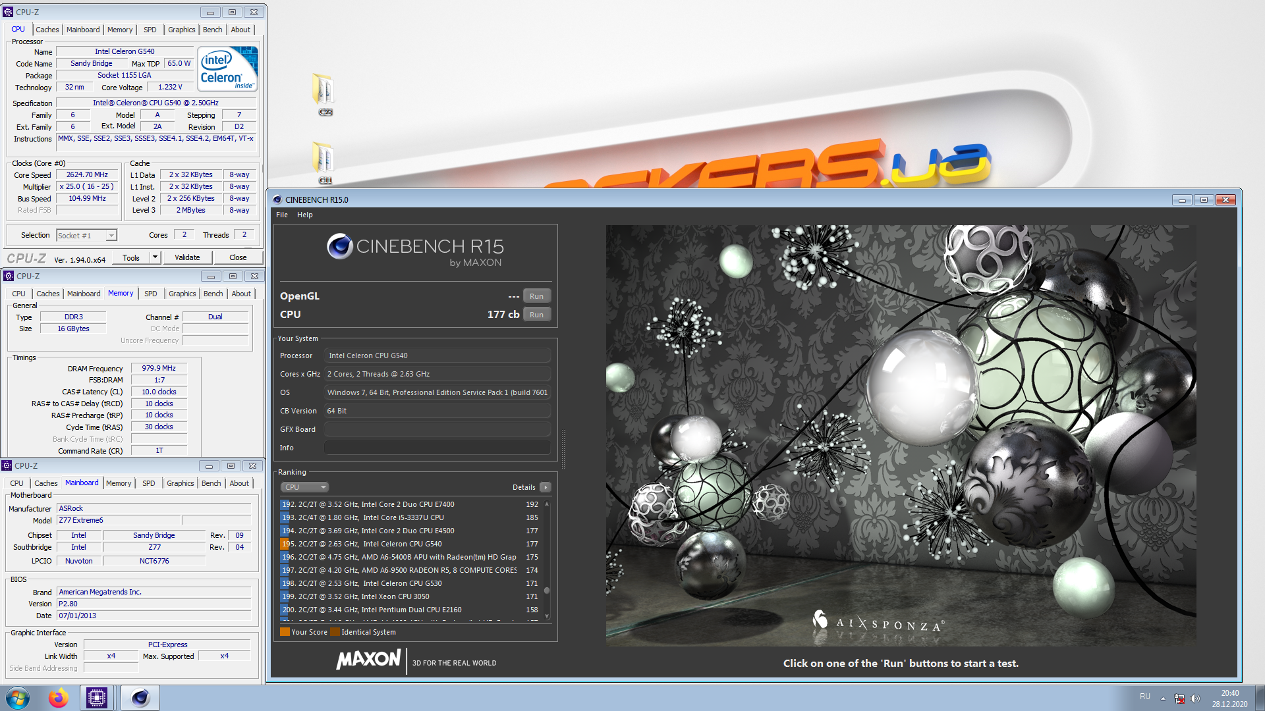Click the Tools button in CPU-Z
The image size is (1265, 711).
131,257
